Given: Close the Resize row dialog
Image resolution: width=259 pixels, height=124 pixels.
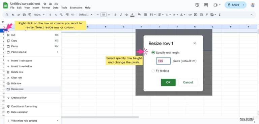Looking at the screenshot, I should (x=195, y=43).
